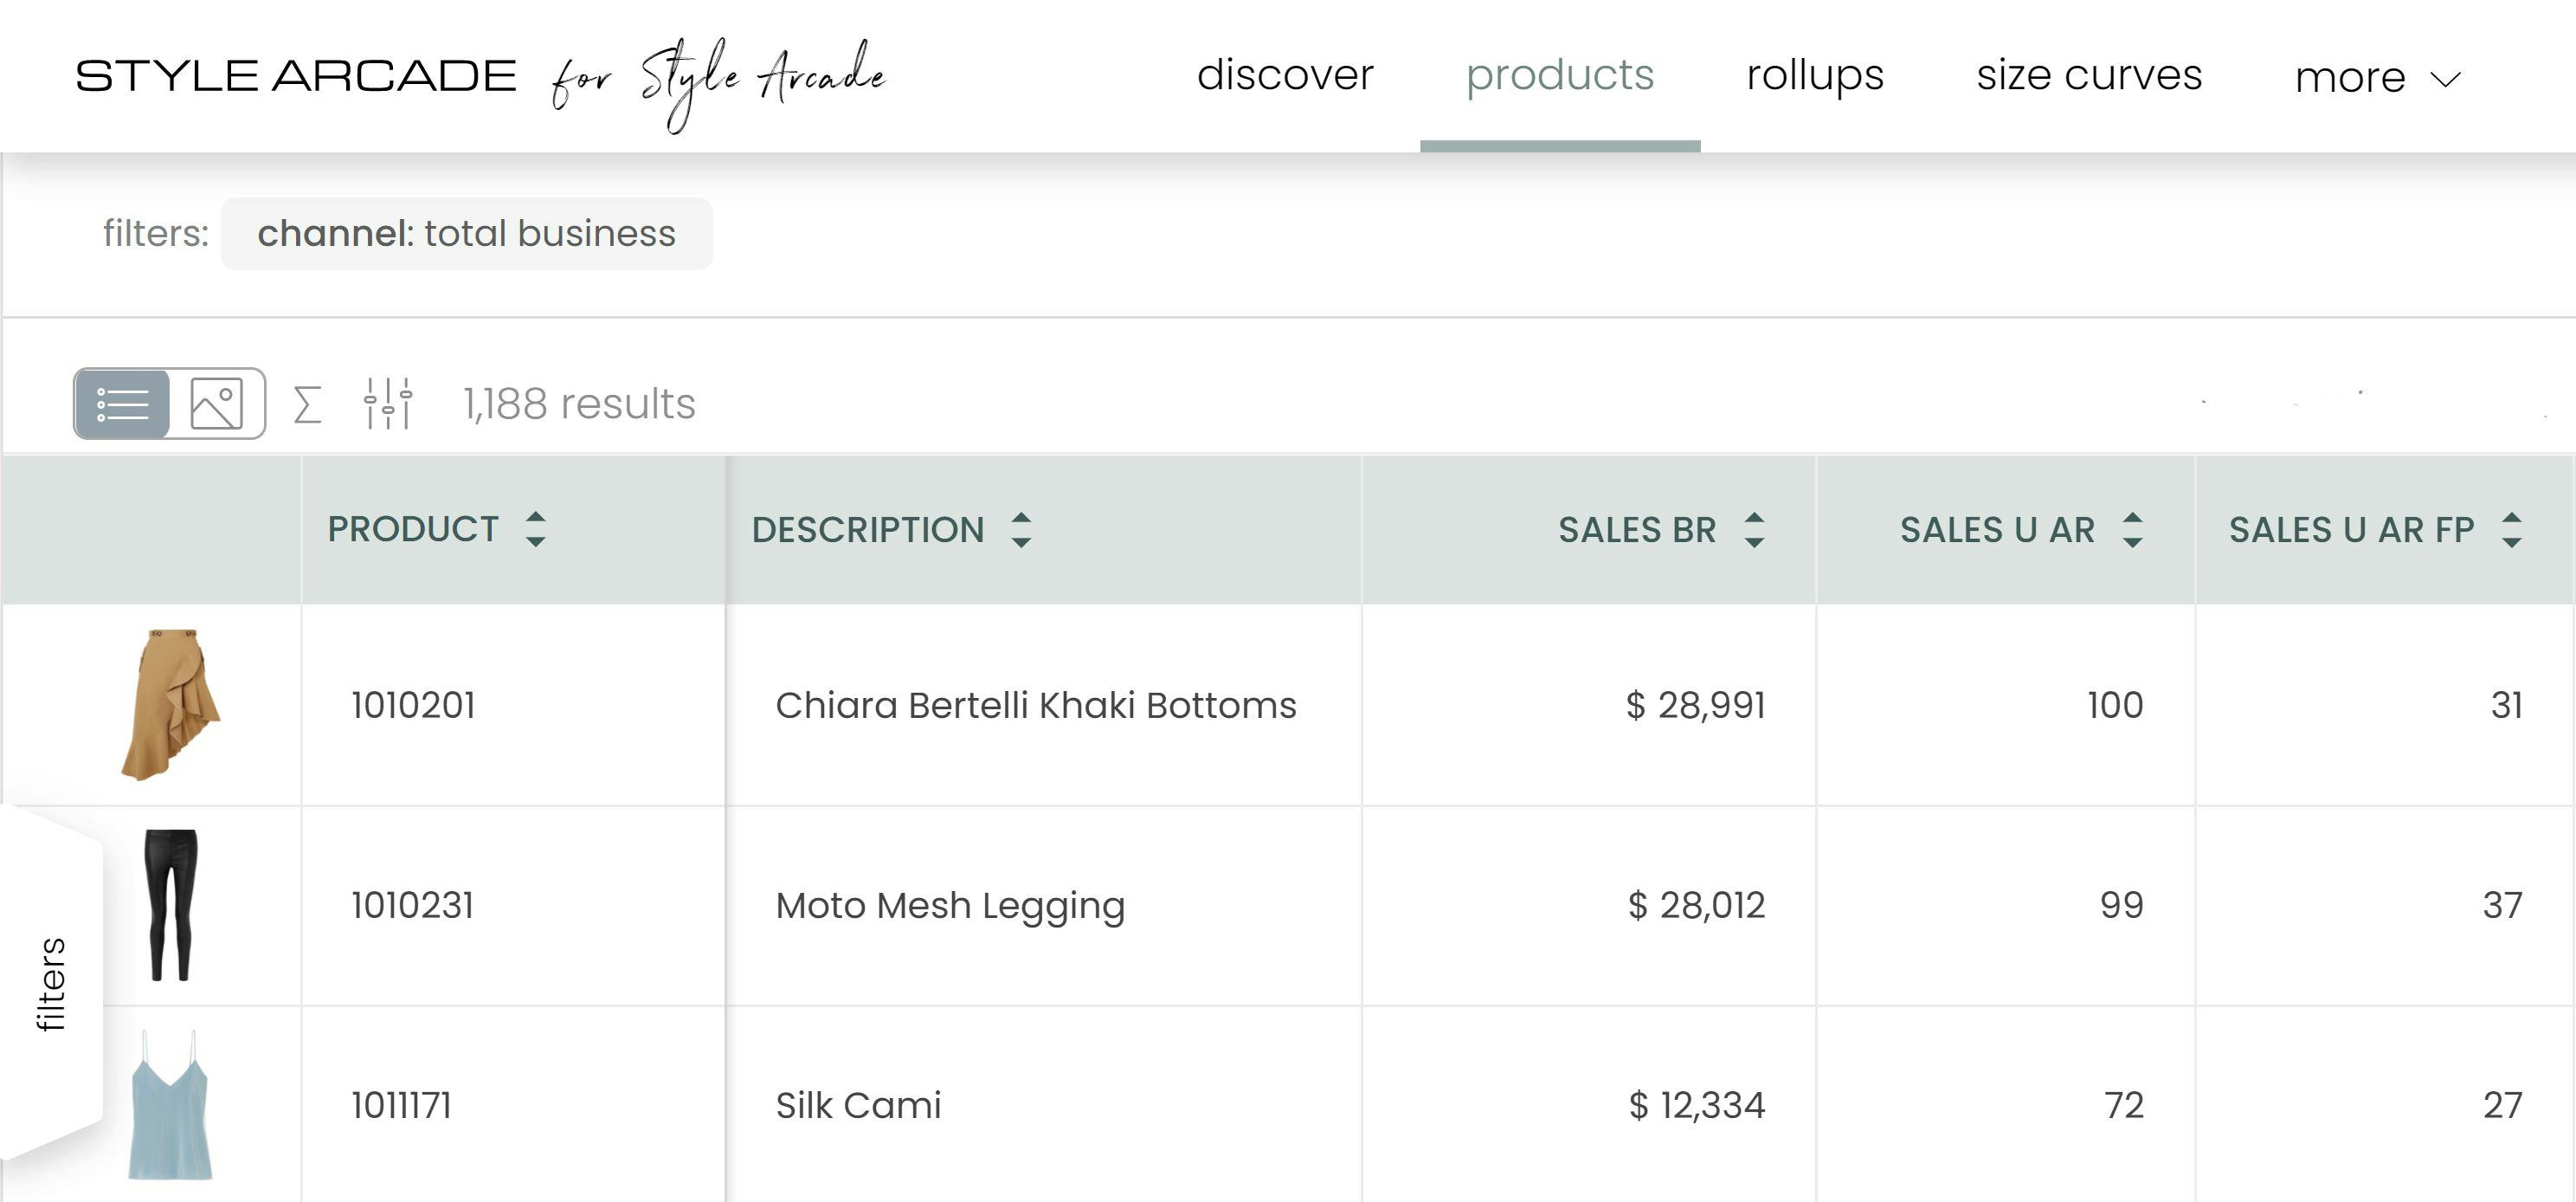Switch to image grid view
Viewport: 2576px width, 1202px height.
click(x=216, y=404)
